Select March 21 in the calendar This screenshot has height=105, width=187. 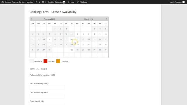[89, 45]
